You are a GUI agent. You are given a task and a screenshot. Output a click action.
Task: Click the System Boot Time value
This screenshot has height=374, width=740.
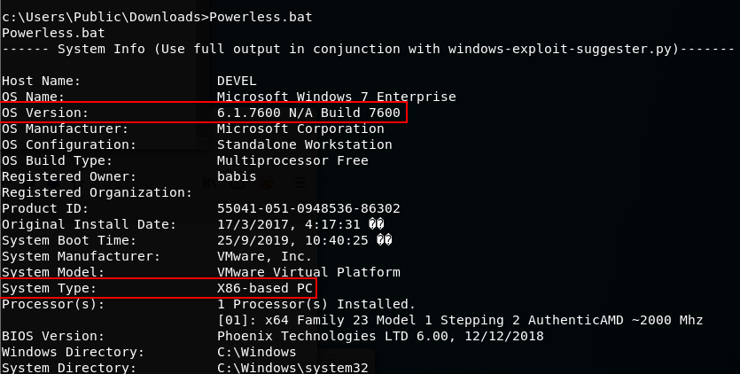(304, 240)
